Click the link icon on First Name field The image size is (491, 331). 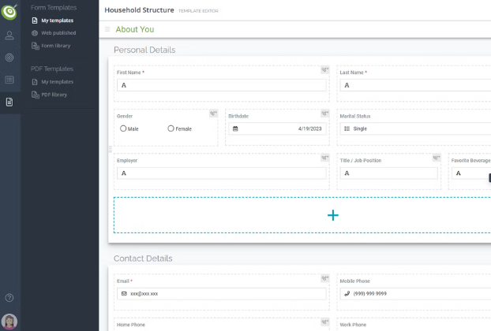[325, 69]
